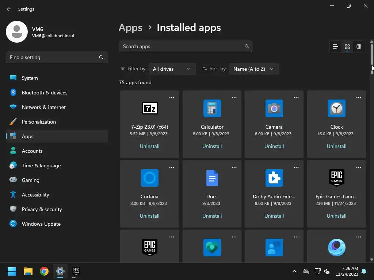
Task: Open File Explorer from the taskbar
Action: (x=28, y=271)
